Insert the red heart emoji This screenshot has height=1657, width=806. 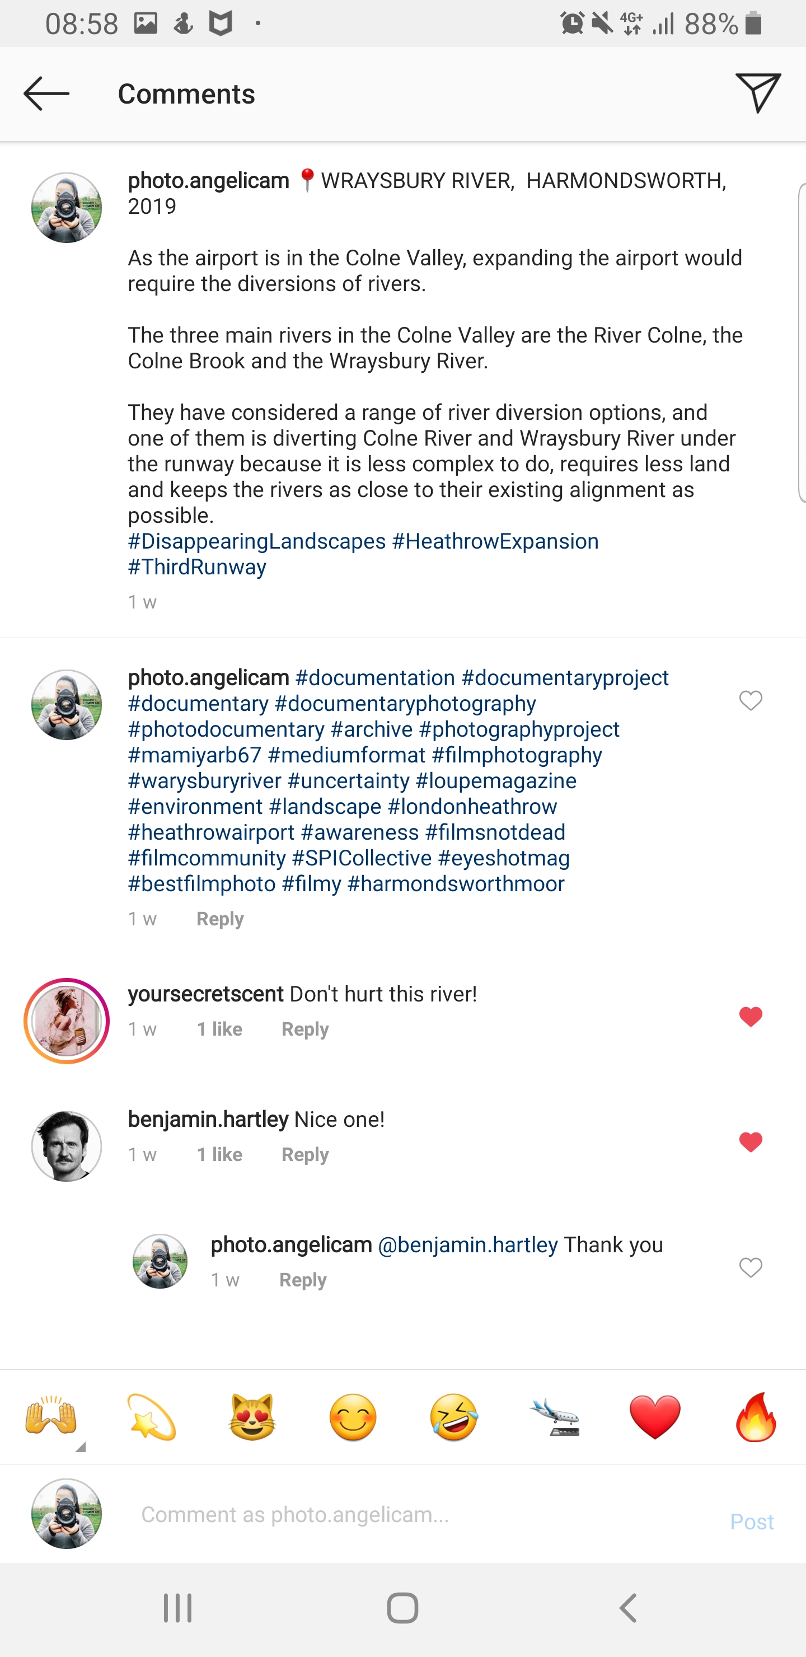pos(655,1416)
